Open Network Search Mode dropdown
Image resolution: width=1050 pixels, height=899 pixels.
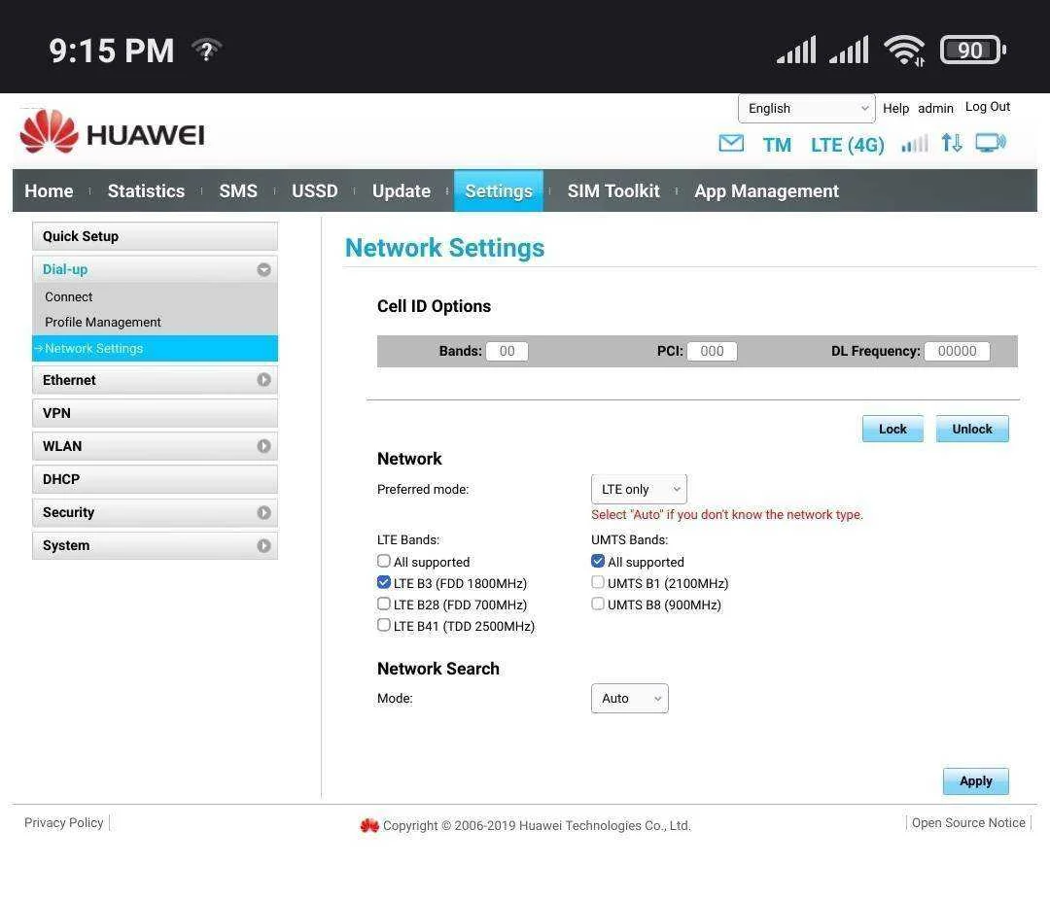pyautogui.click(x=629, y=698)
